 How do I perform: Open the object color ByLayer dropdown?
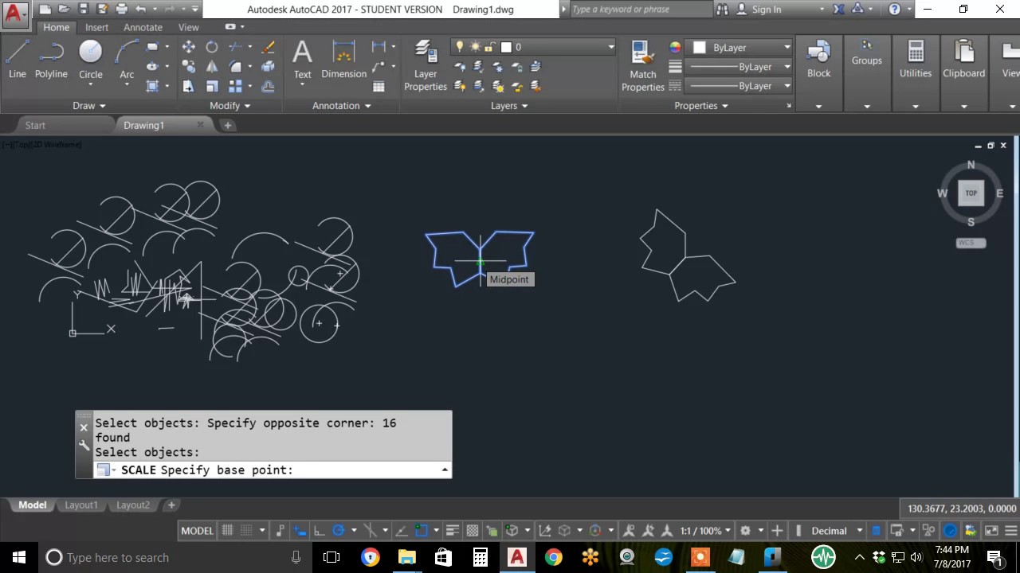tap(741, 47)
